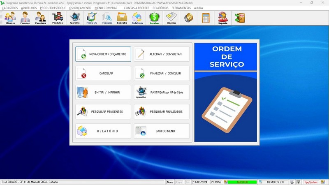Open the PRODUTO/ESTOQUE menu
This screenshot has width=329, height=185.
53,8
